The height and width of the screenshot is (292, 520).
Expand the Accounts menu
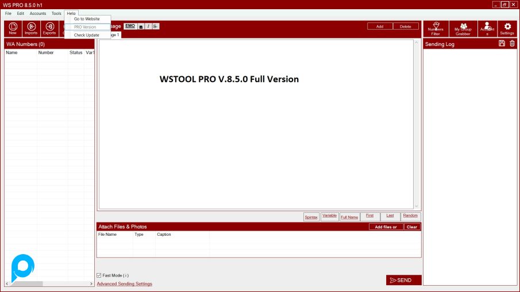click(x=38, y=13)
